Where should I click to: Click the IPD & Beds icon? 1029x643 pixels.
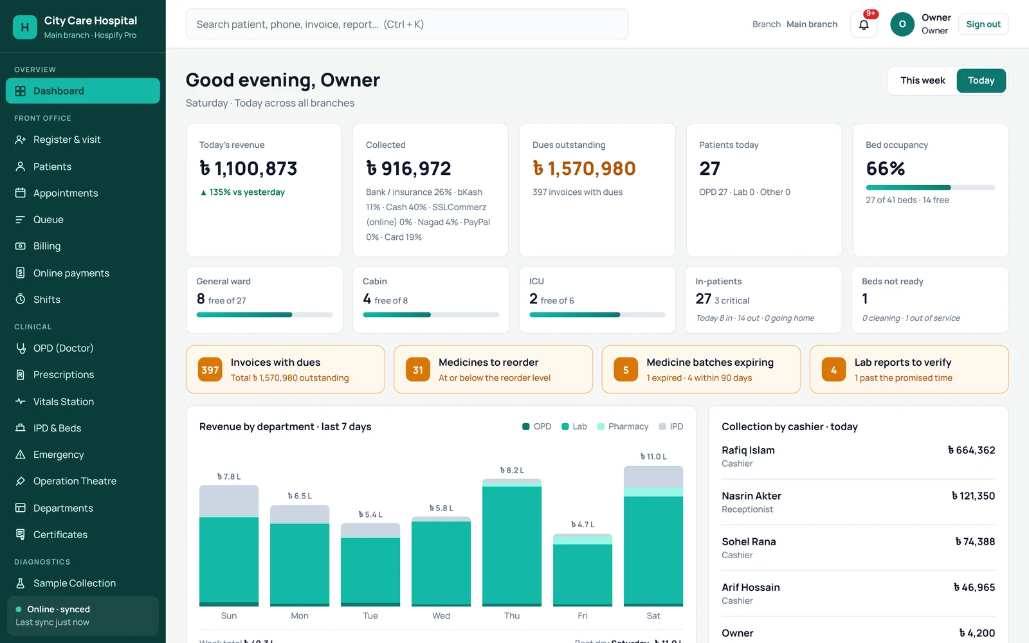pyautogui.click(x=21, y=428)
